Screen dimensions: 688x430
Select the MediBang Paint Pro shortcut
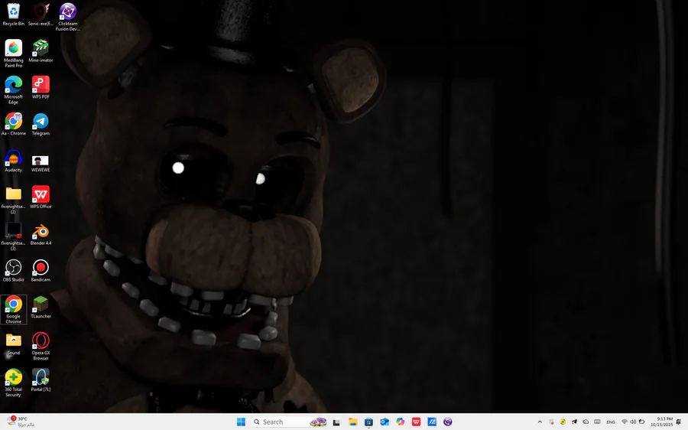pyautogui.click(x=13, y=53)
